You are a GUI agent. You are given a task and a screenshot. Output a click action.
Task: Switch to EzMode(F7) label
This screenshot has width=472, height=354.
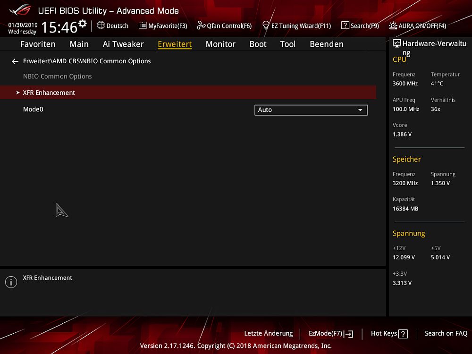coord(325,334)
